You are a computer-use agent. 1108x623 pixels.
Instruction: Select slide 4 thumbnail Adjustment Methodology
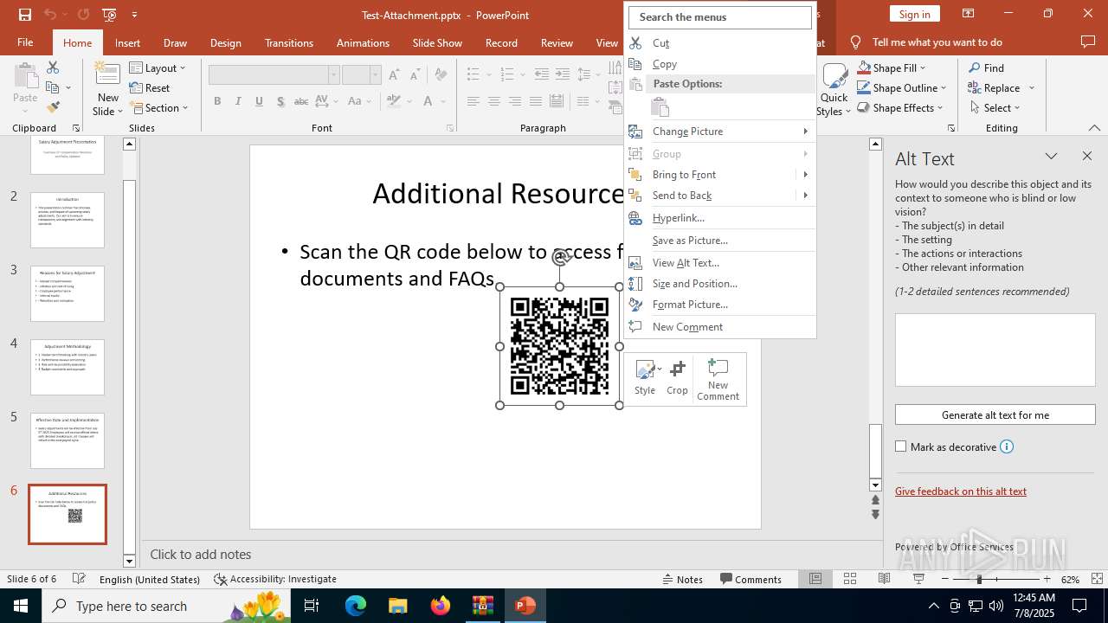coord(68,367)
